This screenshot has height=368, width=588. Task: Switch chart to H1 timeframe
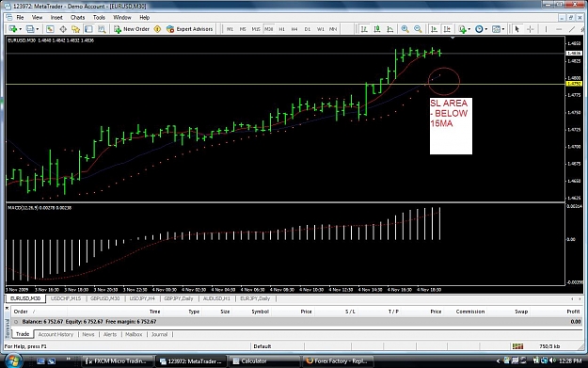pyautogui.click(x=281, y=29)
